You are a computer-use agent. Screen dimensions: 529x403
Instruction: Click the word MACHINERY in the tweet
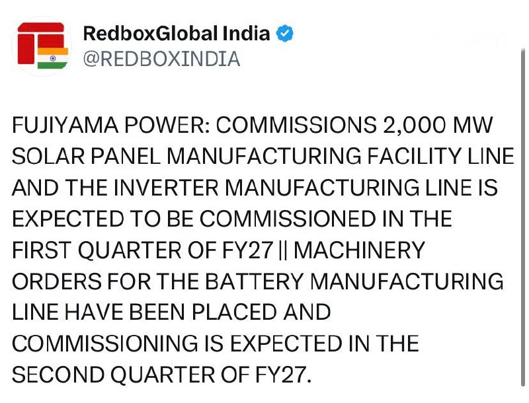point(359,250)
